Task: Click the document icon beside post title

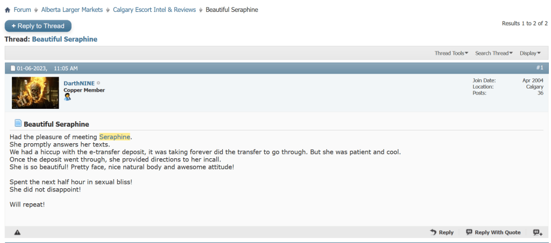Action: point(18,123)
